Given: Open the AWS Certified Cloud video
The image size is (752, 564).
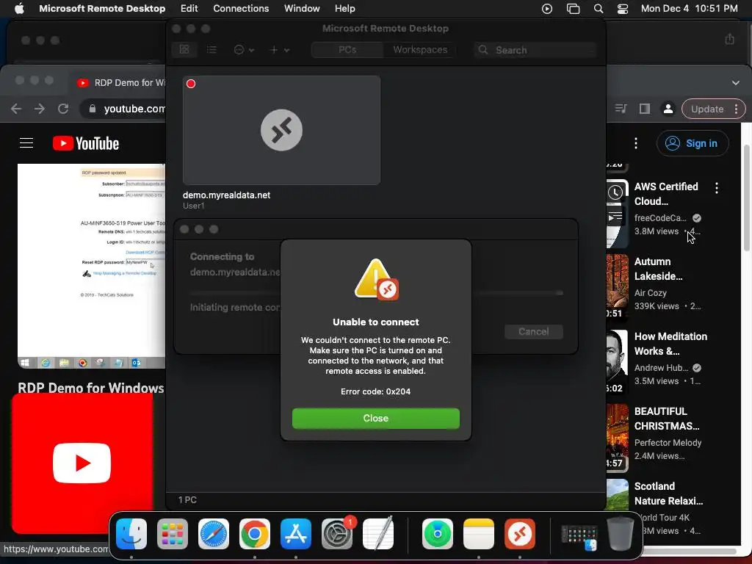Looking at the screenshot, I should pos(666,194).
